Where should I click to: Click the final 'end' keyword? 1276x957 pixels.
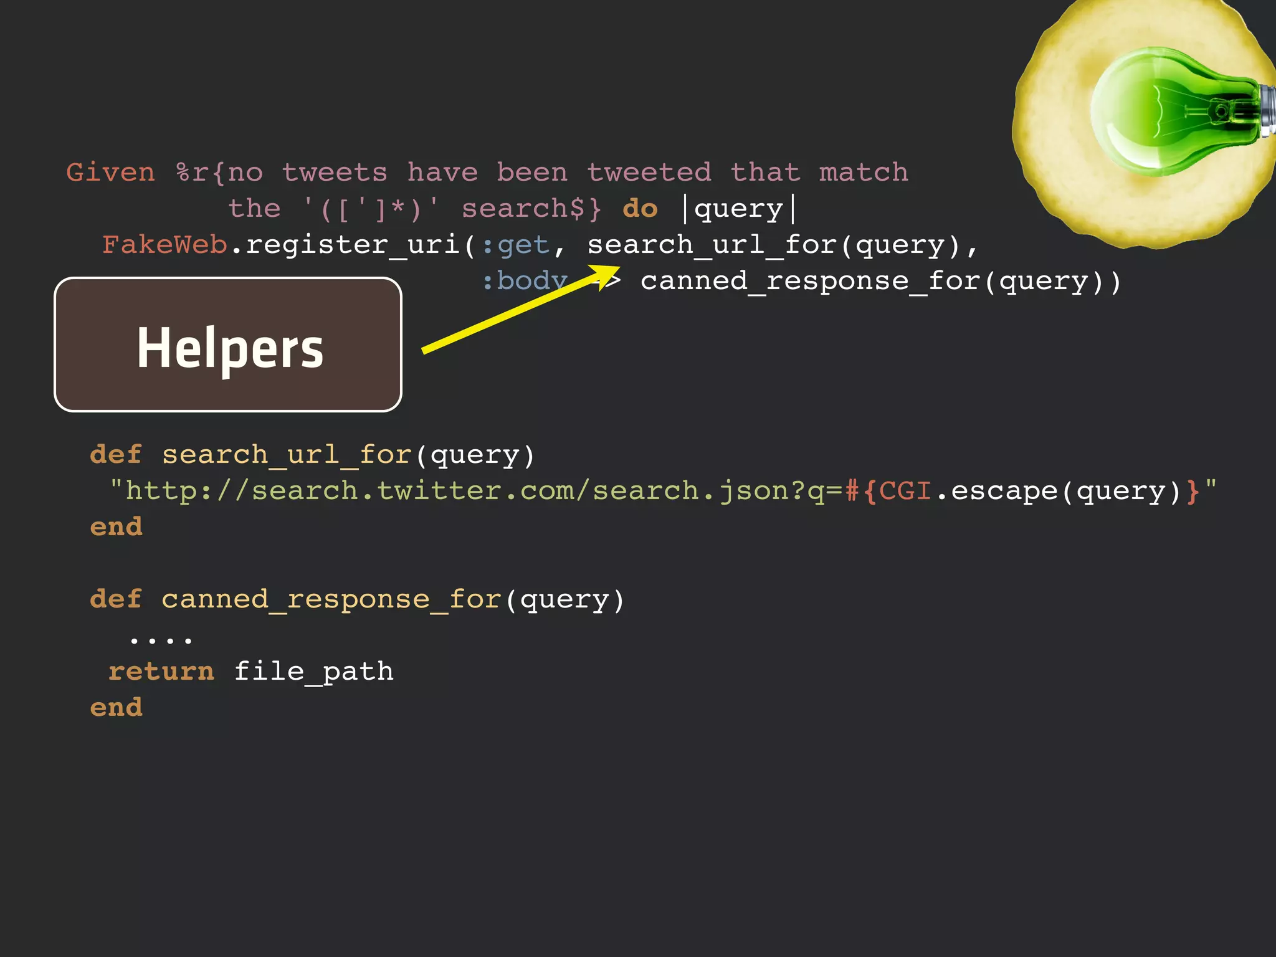[117, 708]
